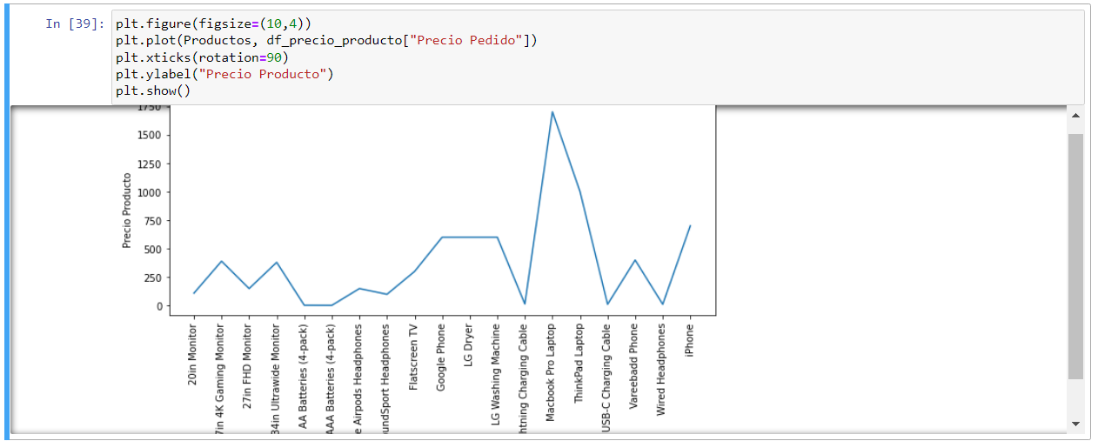This screenshot has width=1098, height=441.
Task: Click the In [39] cell prompt
Action: (x=75, y=24)
